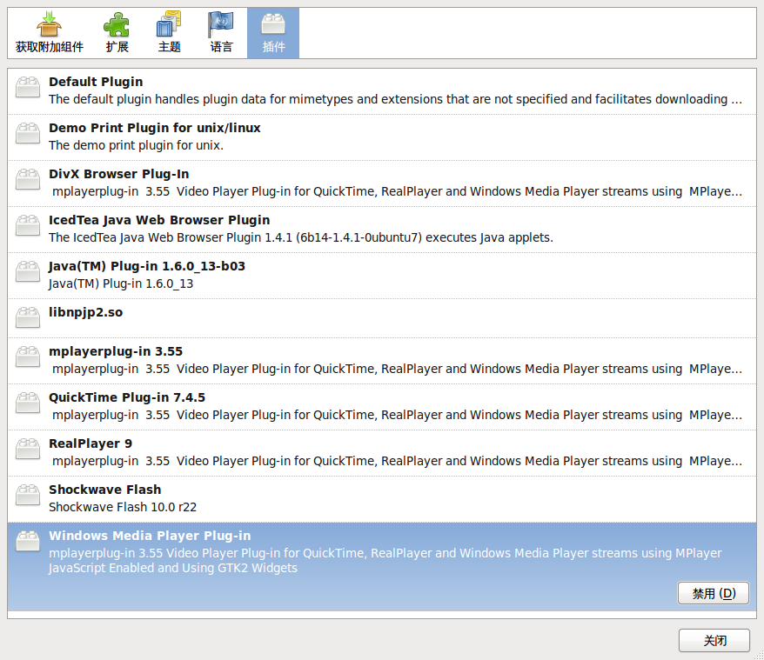Click description line under mplayerplug-in 3.55 title
Viewport: 764px width, 660px height.
pos(397,369)
